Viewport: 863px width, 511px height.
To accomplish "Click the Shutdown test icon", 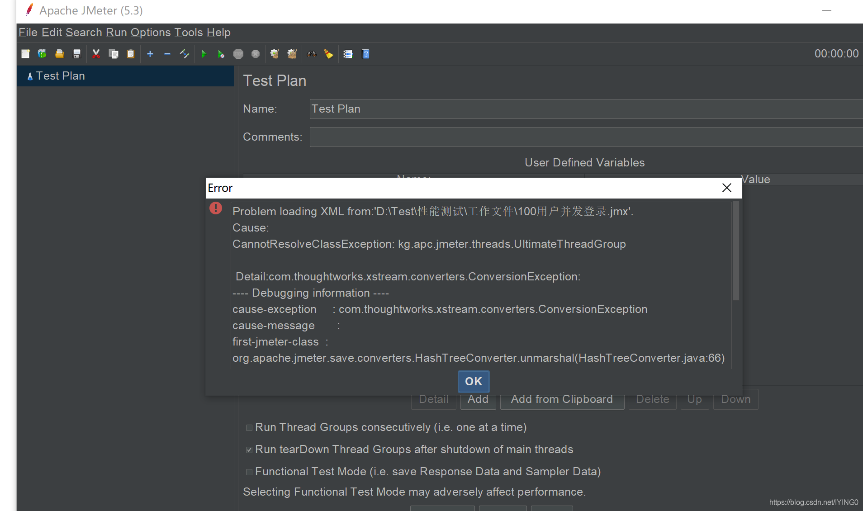I will (256, 54).
